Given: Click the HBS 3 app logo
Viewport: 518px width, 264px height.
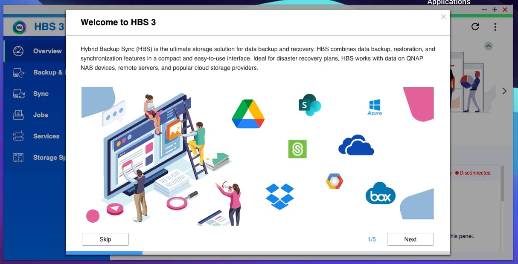Looking at the screenshot, I should coord(20,27).
